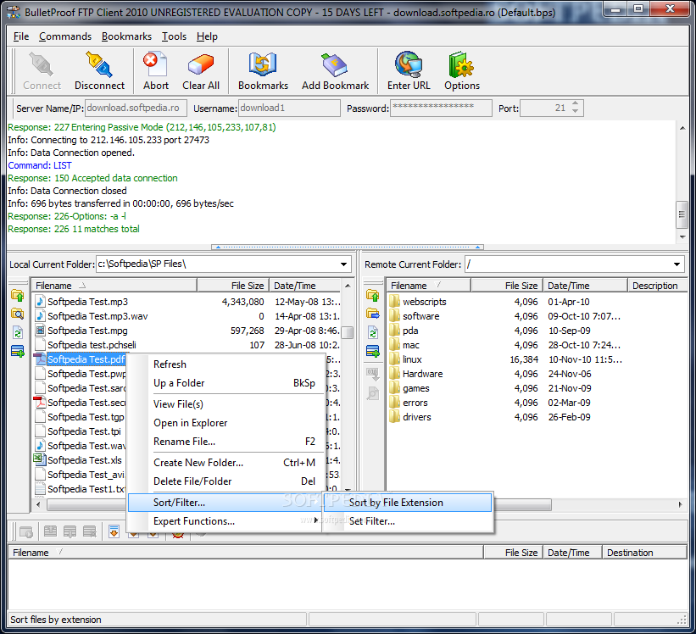Image resolution: width=696 pixels, height=634 pixels.
Task: Click queue Destination column header
Action: (x=644, y=553)
